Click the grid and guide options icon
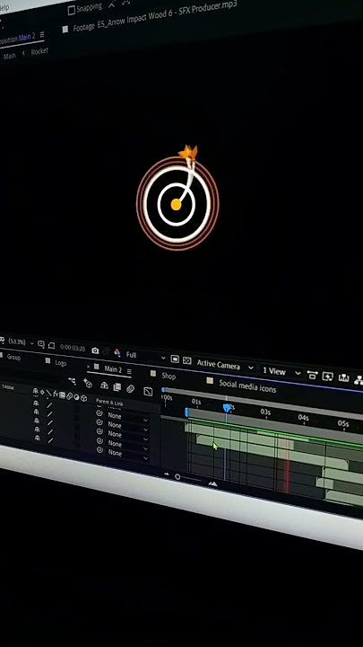The image size is (363, 647). [41, 343]
